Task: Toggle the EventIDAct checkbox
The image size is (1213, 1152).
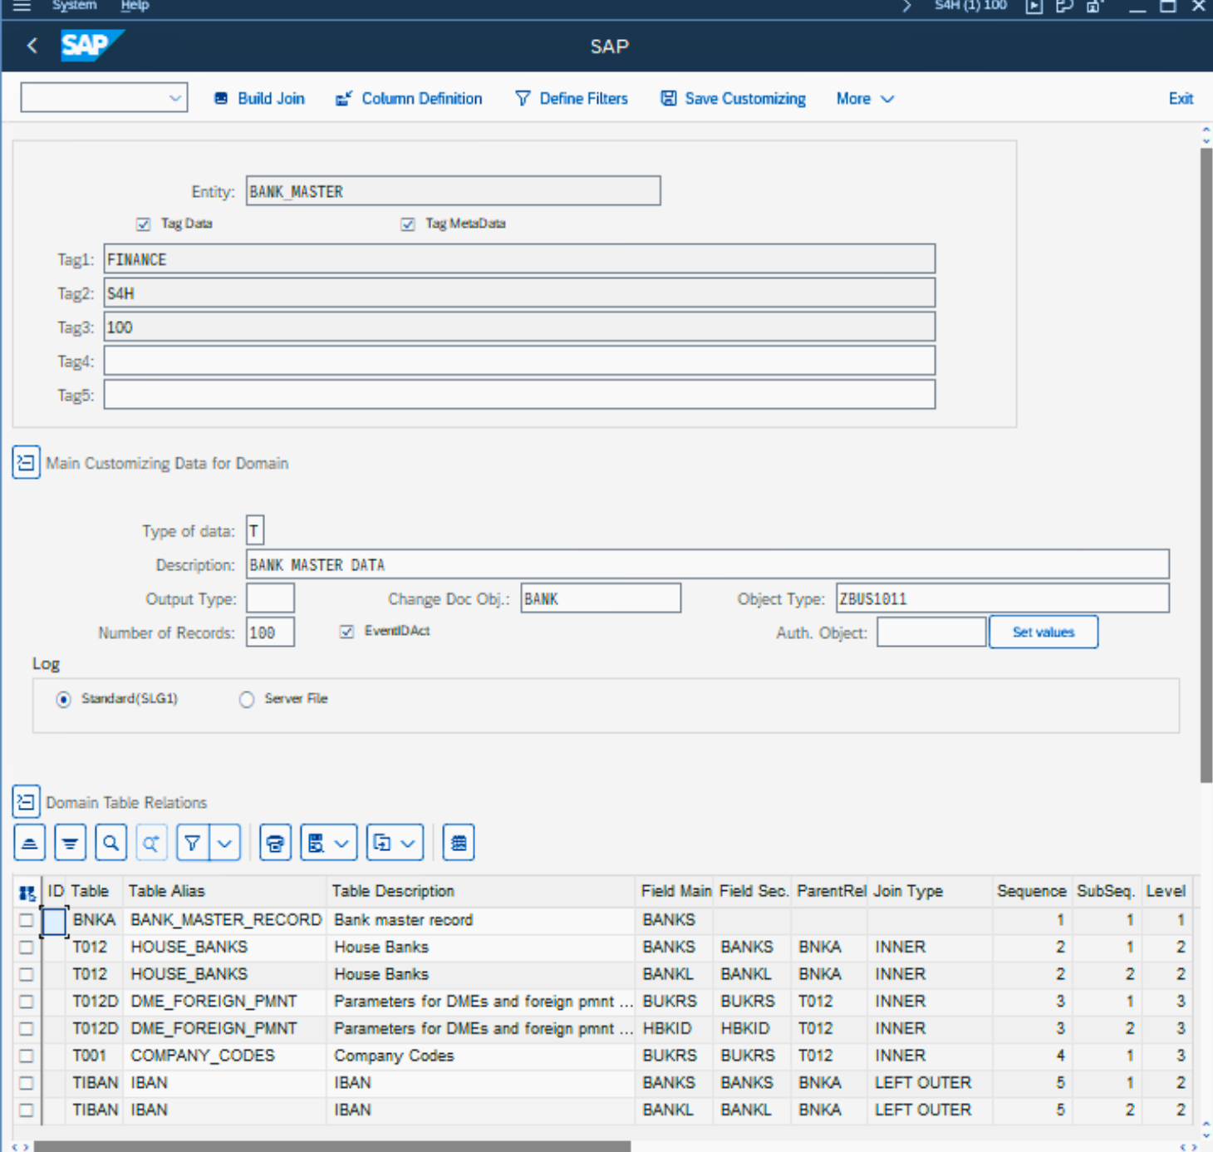Action: pyautogui.click(x=347, y=632)
